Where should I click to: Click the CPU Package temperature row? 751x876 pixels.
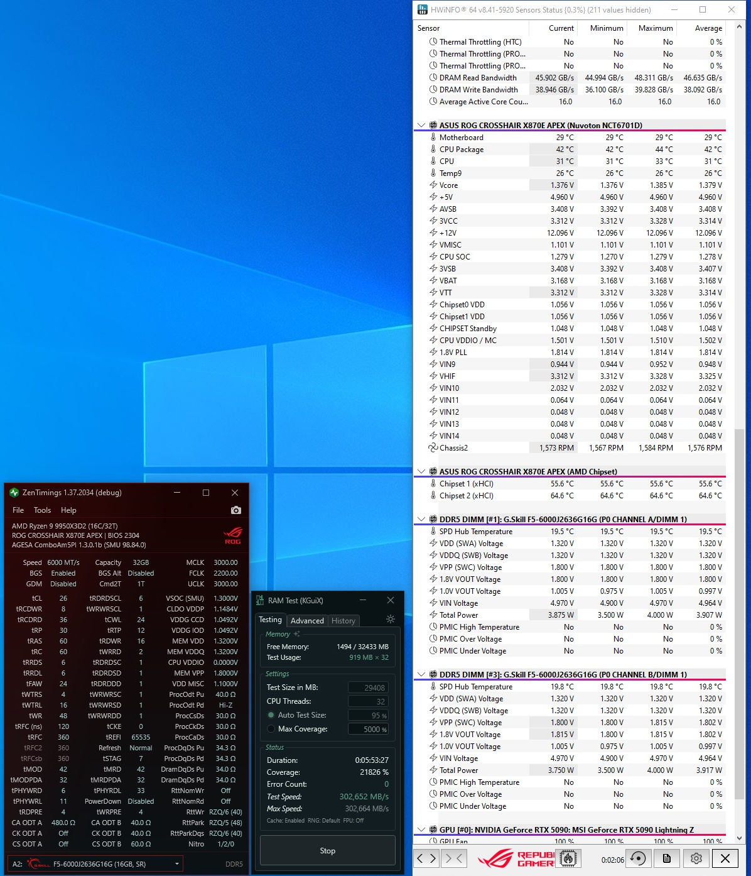tap(570, 150)
